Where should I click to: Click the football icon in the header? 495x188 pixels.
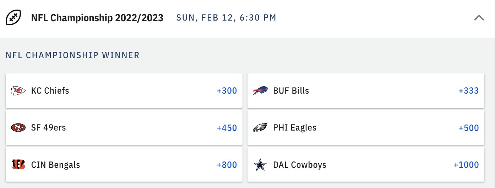pos(13,17)
